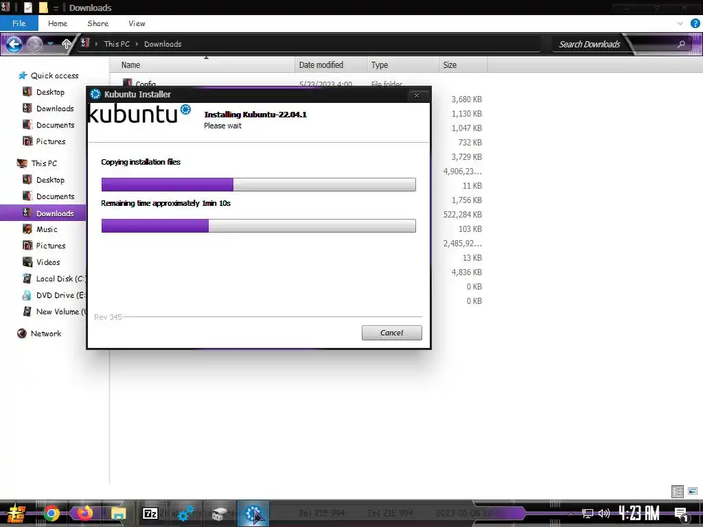This screenshot has height=527, width=703.
Task: Open the recent locations dropdown arrow
Action: 51,43
